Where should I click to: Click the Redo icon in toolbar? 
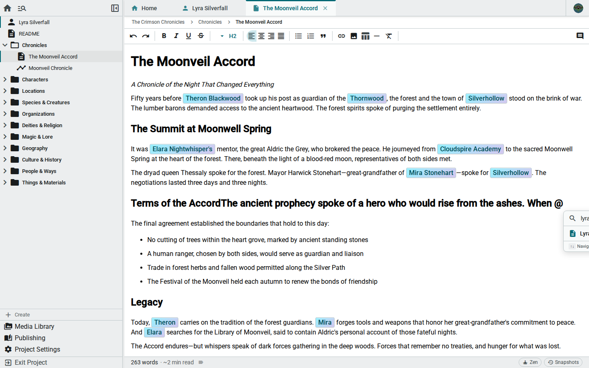coord(146,36)
